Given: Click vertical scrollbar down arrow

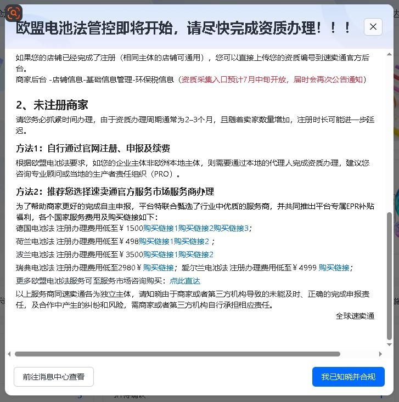Looking at the screenshot, I should click(x=389, y=345).
